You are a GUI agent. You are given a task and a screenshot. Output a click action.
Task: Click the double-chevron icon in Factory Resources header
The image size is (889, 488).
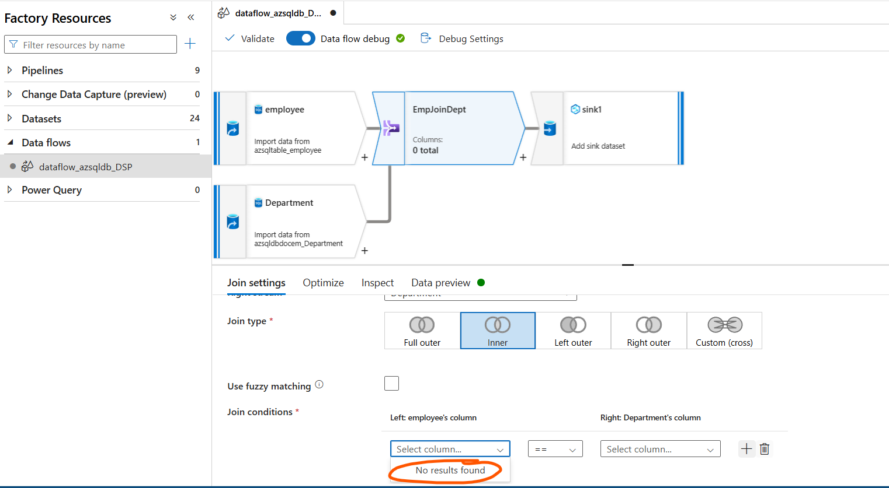(x=173, y=17)
